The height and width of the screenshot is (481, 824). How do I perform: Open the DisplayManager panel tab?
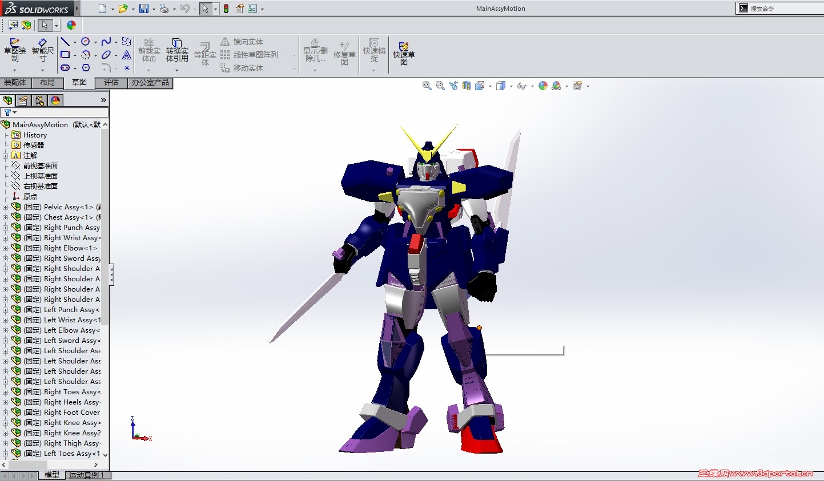(55, 100)
